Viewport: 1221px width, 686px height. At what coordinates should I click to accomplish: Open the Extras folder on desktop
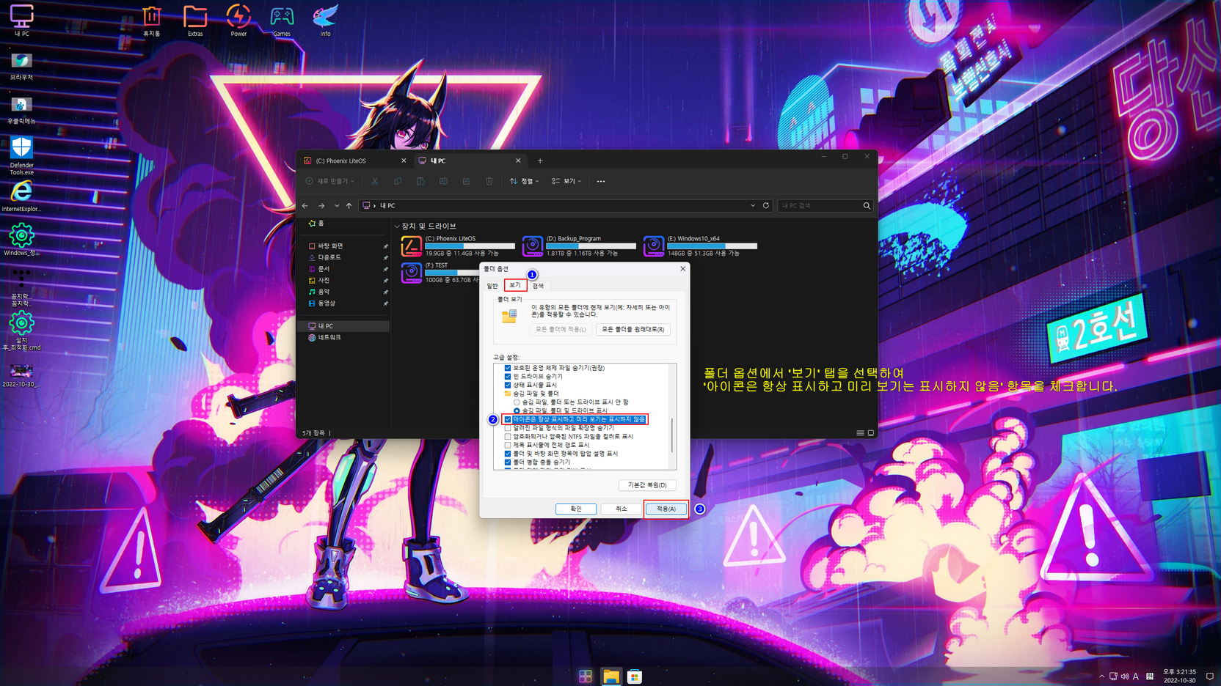pyautogui.click(x=195, y=20)
